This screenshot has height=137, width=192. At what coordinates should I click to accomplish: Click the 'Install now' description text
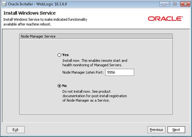pyautogui.click(x=95, y=63)
